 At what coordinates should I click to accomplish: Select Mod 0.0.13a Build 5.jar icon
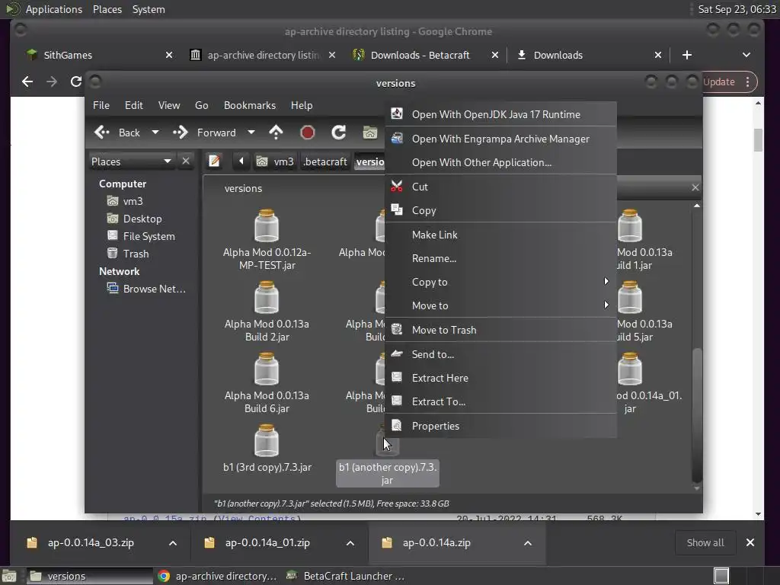630,298
